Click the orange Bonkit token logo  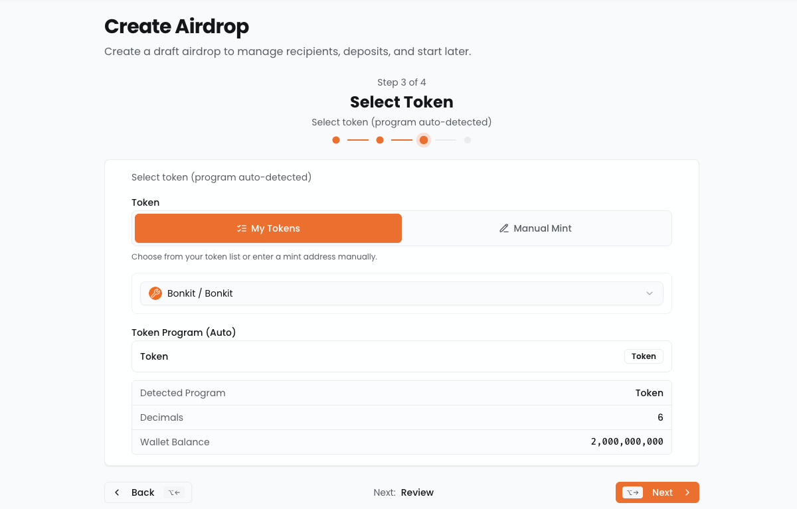tap(155, 293)
